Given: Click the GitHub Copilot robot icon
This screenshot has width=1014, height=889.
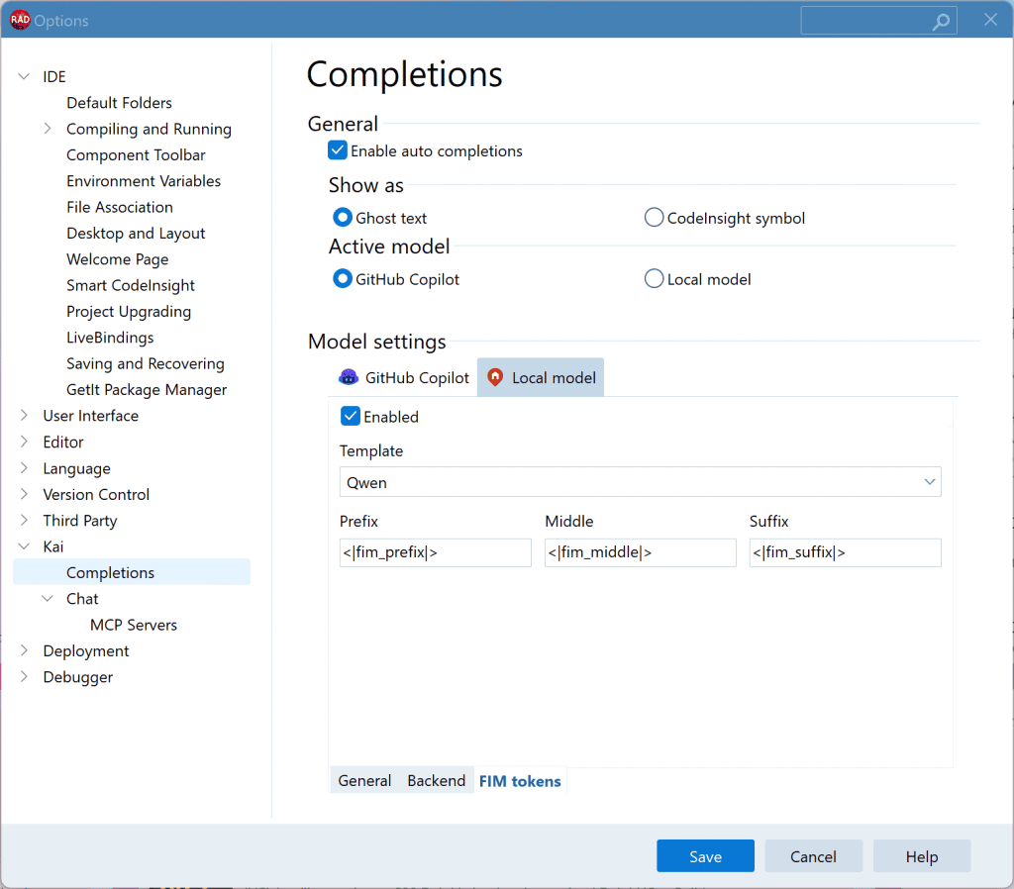Looking at the screenshot, I should click(x=349, y=377).
